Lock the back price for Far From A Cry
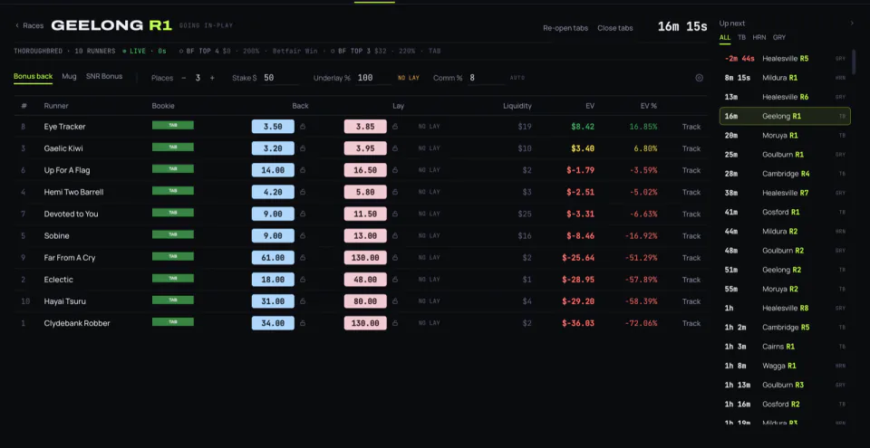This screenshot has width=870, height=448. (x=303, y=258)
